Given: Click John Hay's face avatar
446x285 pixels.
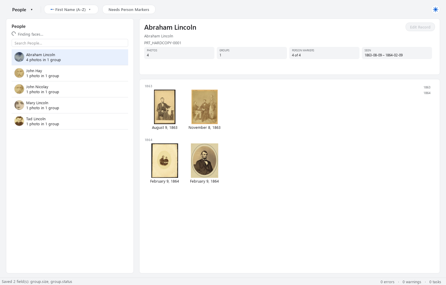Looking at the screenshot, I should pyautogui.click(x=19, y=73).
